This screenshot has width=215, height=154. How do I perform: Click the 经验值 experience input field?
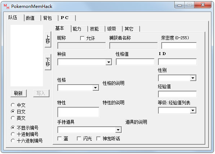coord(177,94)
